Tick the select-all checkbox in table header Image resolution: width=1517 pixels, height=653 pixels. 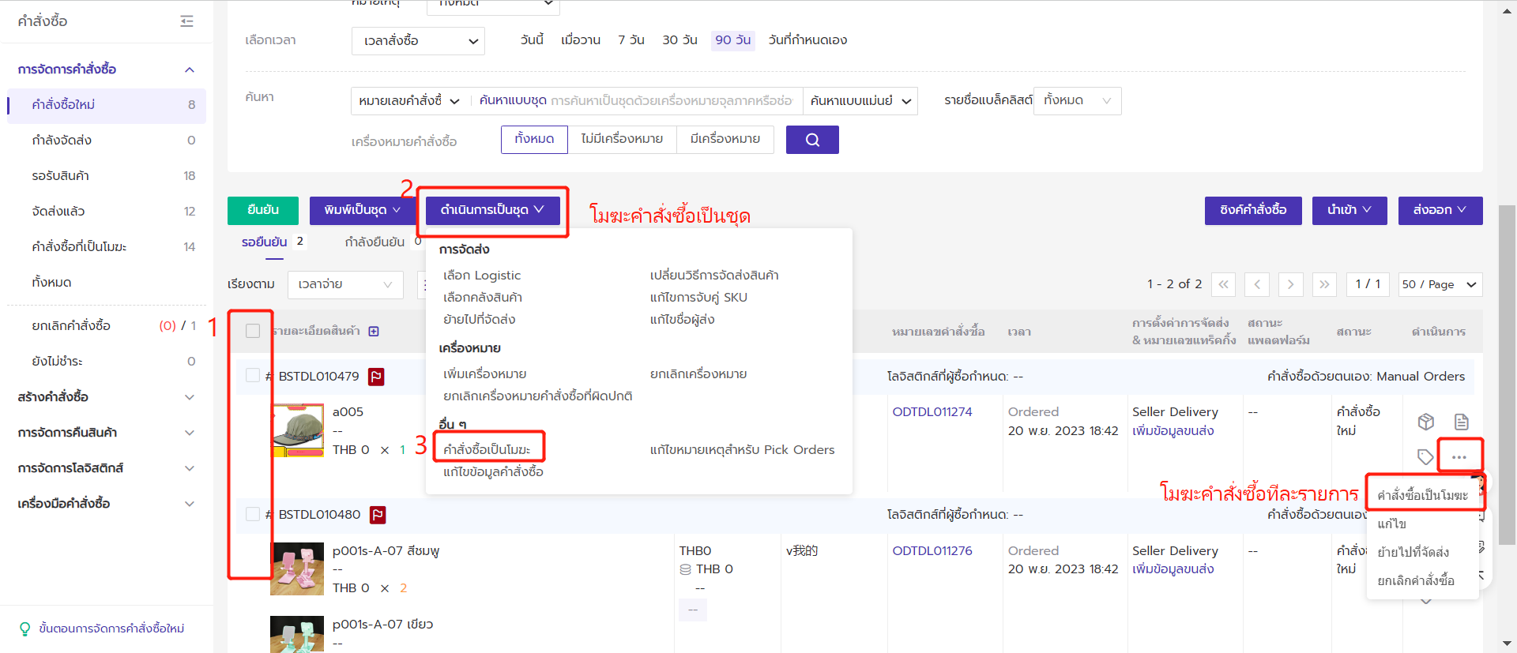(253, 331)
